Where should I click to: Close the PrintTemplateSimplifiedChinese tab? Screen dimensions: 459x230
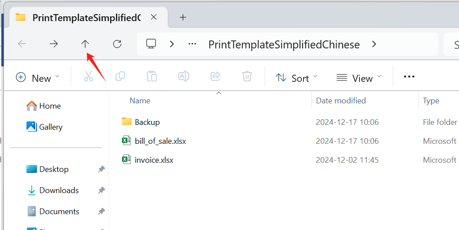pyautogui.click(x=154, y=18)
